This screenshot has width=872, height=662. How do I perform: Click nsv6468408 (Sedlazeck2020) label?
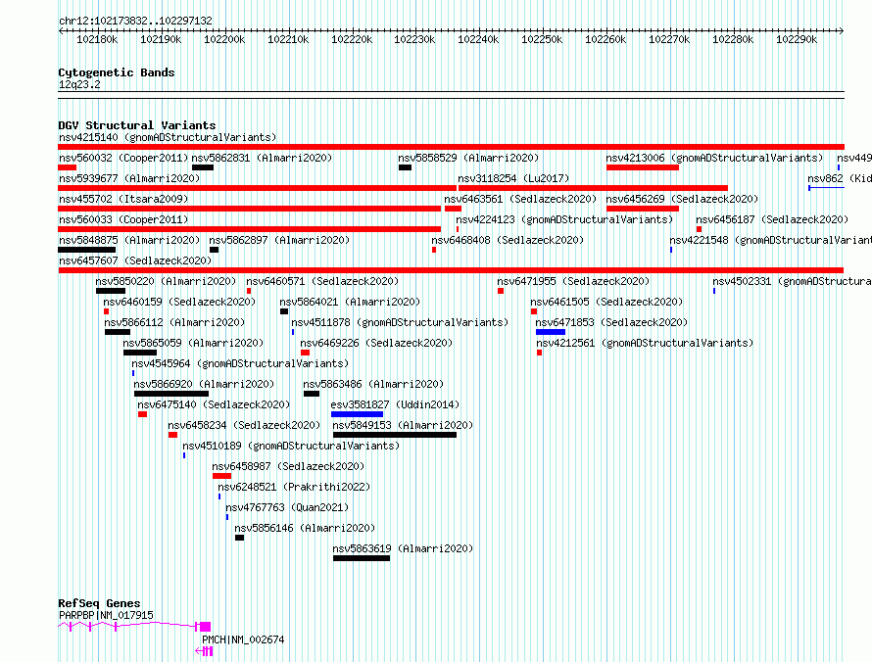click(508, 240)
